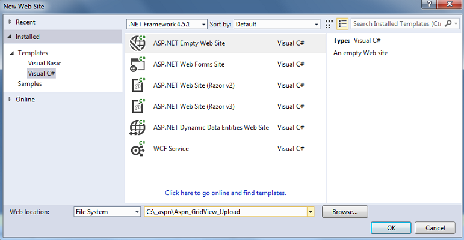The image size is (464, 240).
Task: Click the search magnifier icon
Action: click(x=448, y=23)
